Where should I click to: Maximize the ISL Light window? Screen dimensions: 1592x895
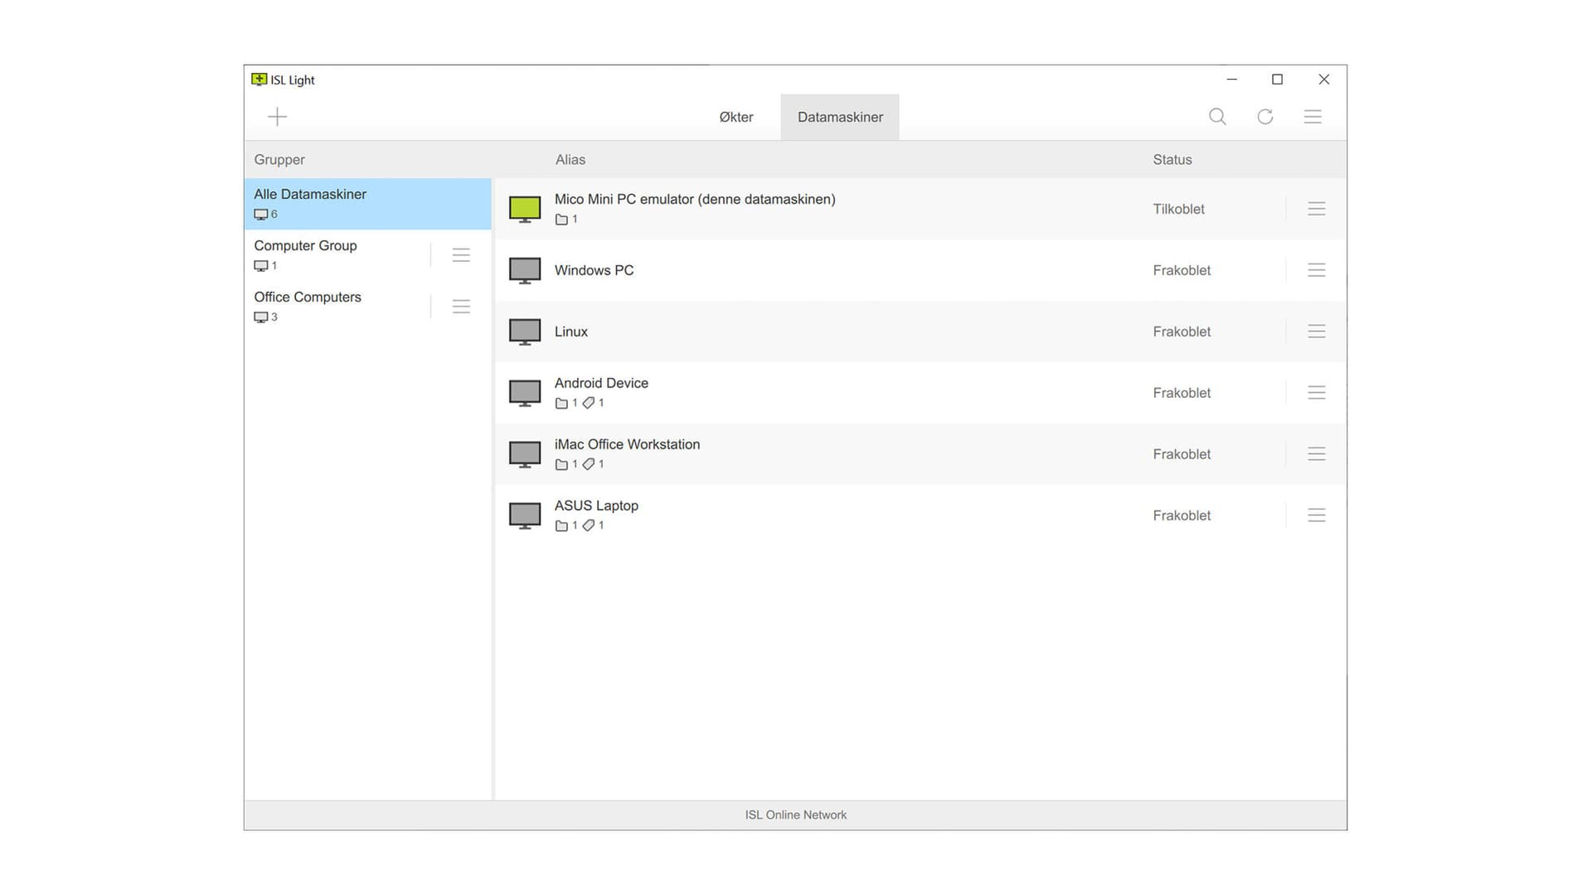tap(1277, 80)
